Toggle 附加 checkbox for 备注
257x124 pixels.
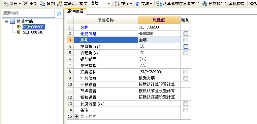(186, 110)
